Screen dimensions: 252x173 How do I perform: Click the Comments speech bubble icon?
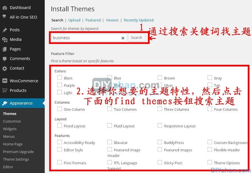[x=4, y=59]
